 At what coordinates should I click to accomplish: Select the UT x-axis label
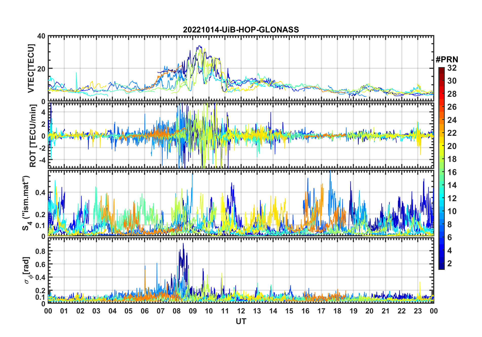241,322
